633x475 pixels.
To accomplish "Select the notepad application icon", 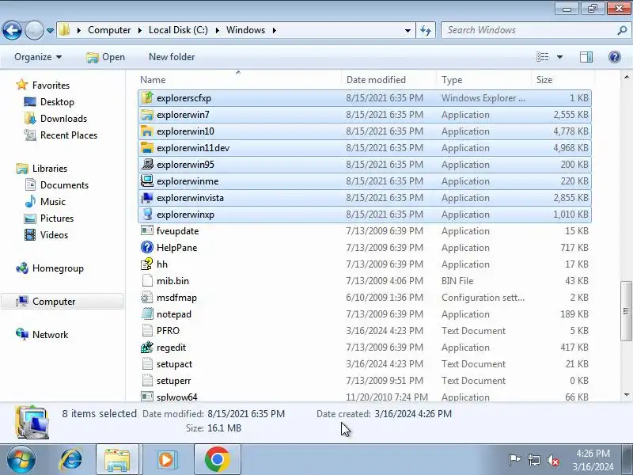I will (x=147, y=313).
